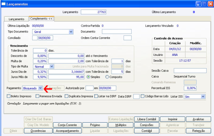Expand the Listar ISS dropdown
This screenshot has height=136, width=214.
pos(203,96)
